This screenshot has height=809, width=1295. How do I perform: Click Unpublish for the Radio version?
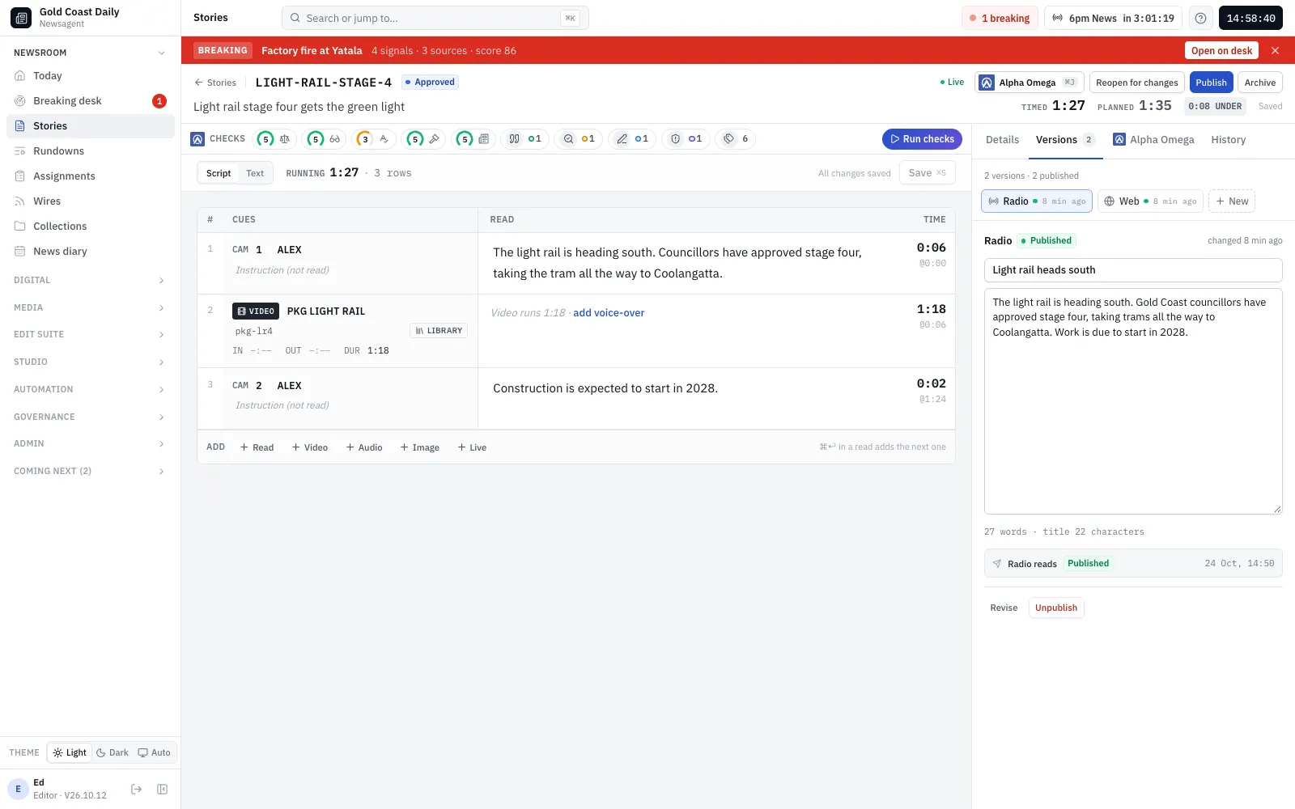[x=1055, y=608]
